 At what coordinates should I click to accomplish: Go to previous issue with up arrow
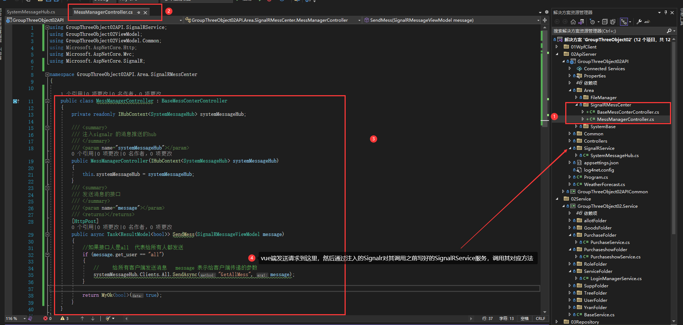[x=82, y=318]
